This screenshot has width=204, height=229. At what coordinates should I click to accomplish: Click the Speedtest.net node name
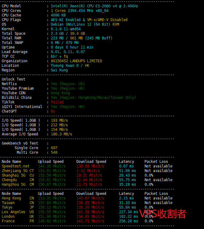tap(16, 166)
